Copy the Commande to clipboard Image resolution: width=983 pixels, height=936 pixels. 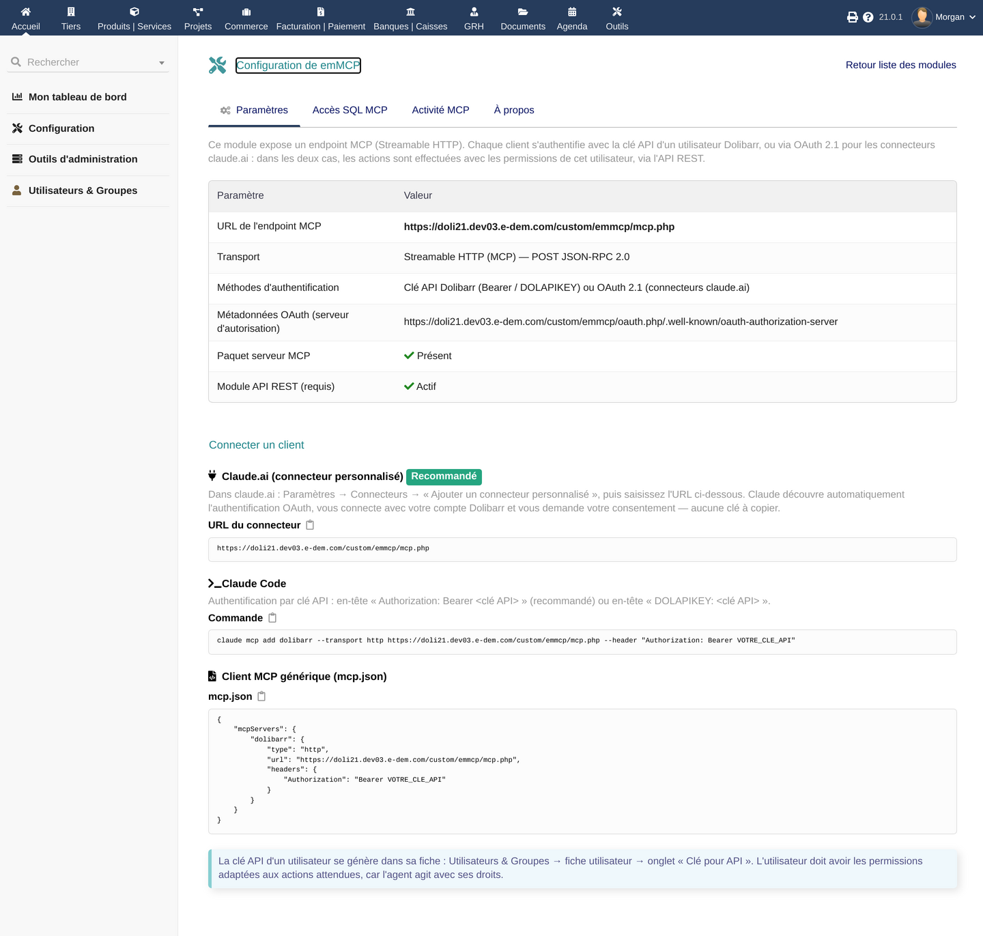272,618
